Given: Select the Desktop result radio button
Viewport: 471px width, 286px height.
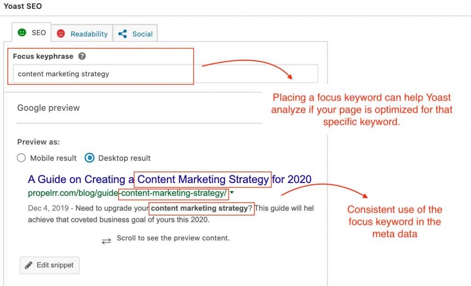Looking at the screenshot, I should (90, 158).
